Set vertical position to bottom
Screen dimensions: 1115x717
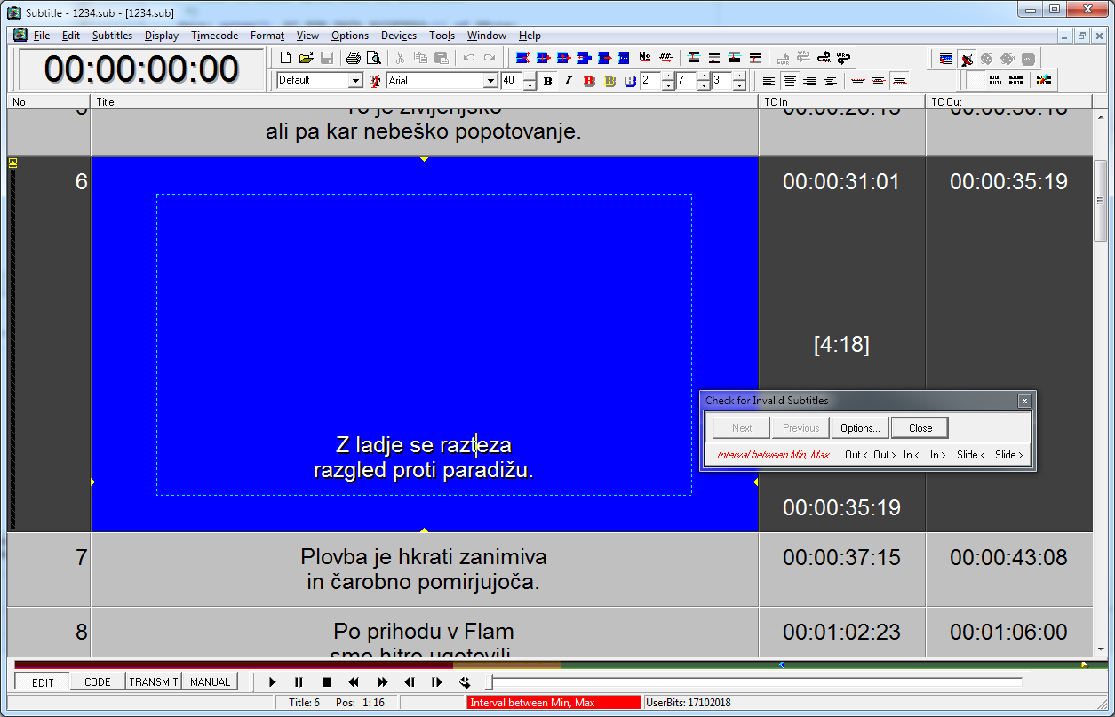point(899,81)
